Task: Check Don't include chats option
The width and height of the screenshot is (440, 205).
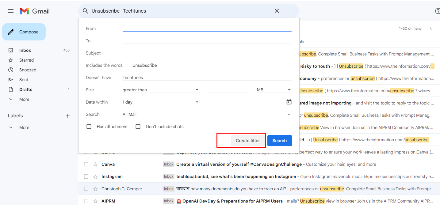Action: (x=138, y=127)
